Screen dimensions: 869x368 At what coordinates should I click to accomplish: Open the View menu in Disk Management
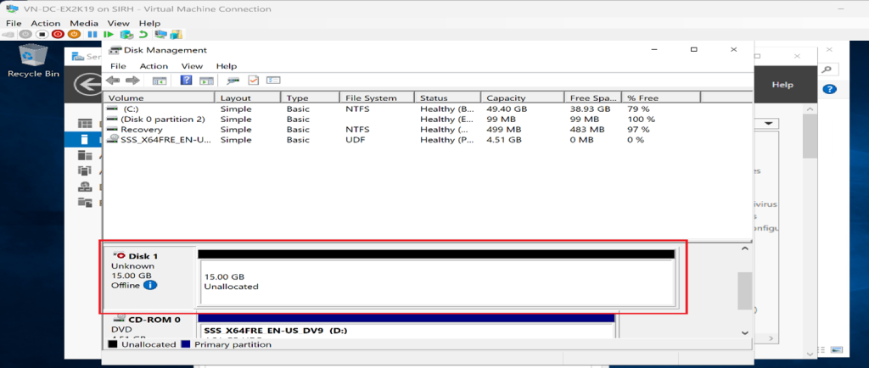pyautogui.click(x=192, y=66)
